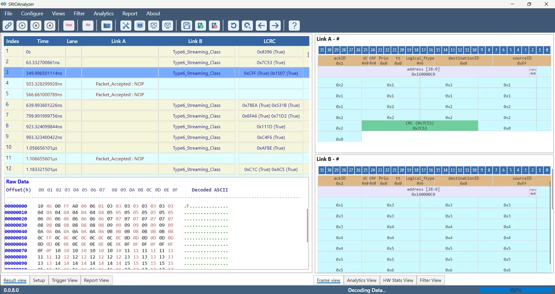Click the 100% decoding progress bar
This screenshot has height=294, width=555.
[x=515, y=290]
